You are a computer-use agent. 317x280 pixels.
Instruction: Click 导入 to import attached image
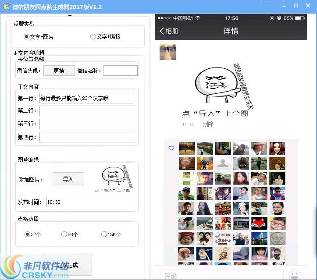(x=68, y=179)
